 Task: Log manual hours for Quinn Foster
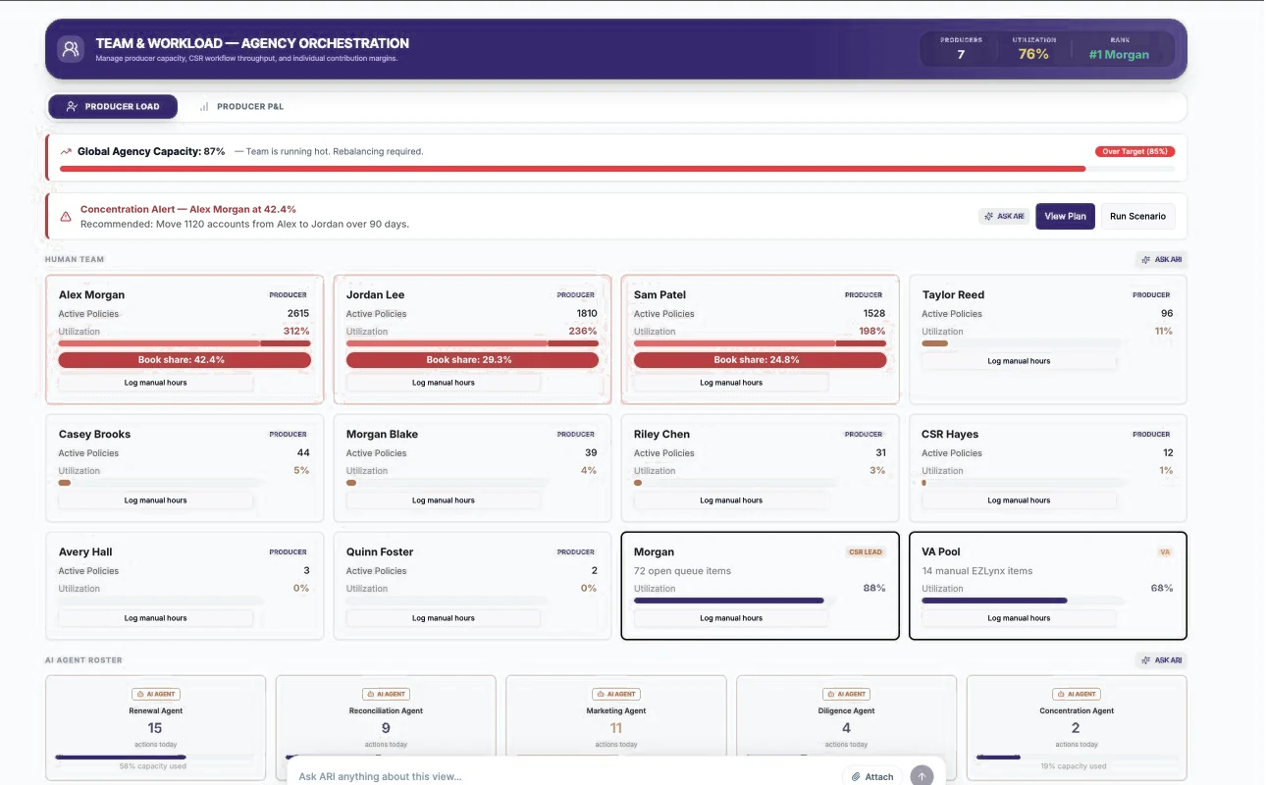coord(444,618)
